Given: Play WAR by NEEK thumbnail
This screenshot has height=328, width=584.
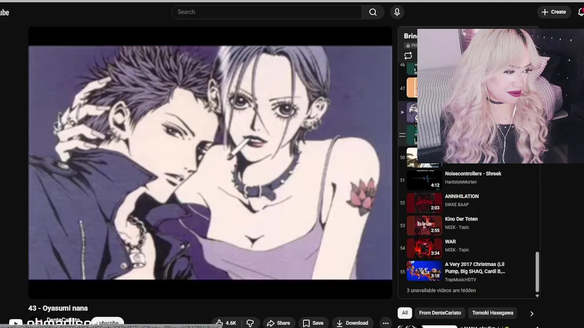Looking at the screenshot, I should pyautogui.click(x=424, y=248).
